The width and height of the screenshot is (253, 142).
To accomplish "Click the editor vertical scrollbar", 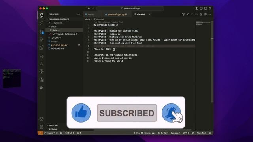I will pyautogui.click(x=212, y=61).
